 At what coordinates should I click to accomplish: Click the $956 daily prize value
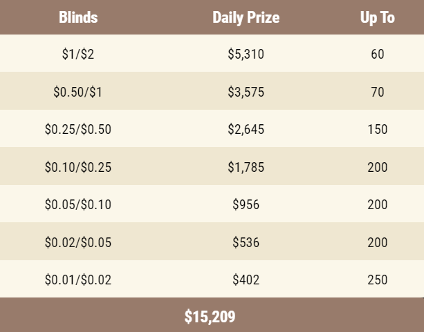[246, 204]
